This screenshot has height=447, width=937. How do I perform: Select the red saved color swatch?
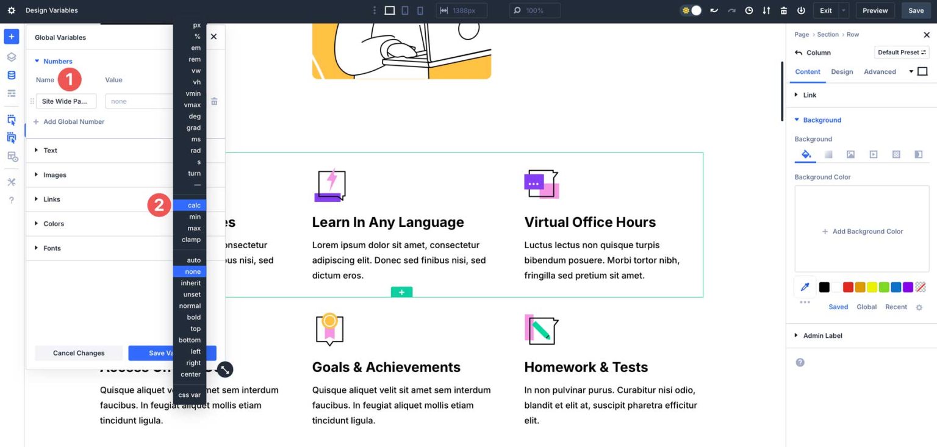[x=848, y=287]
